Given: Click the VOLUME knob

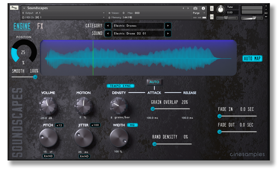Looking at the screenshot, I should (48, 106).
